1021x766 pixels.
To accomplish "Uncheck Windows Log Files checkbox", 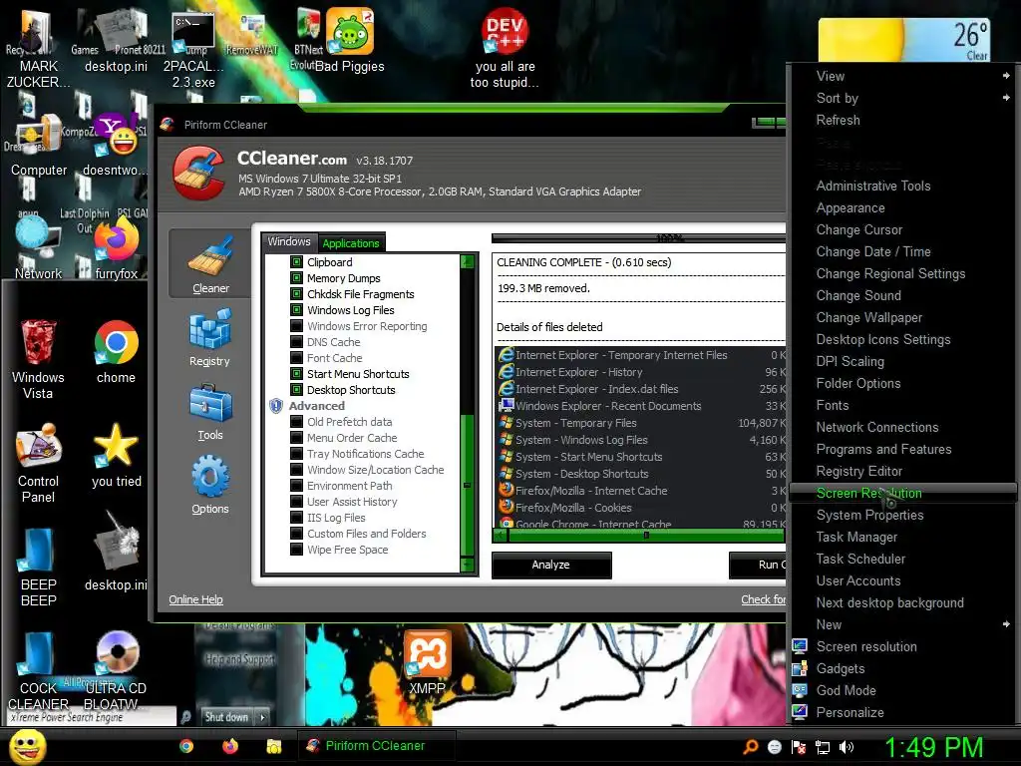I will (296, 310).
